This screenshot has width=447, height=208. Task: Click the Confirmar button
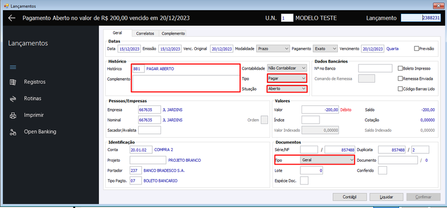424,197
